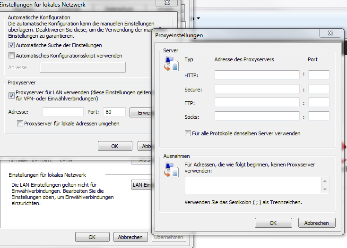
Task: Click the icon in the Ausnahmen section
Action: [x=171, y=169]
